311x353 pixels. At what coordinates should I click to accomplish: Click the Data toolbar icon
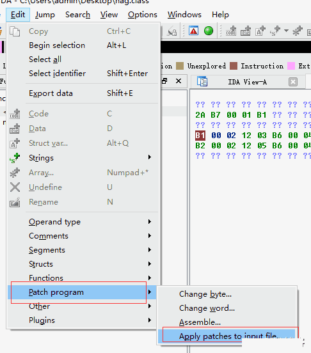pyautogui.click(x=246, y=31)
